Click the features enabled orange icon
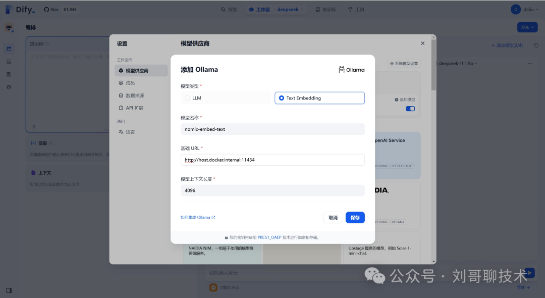The width and height of the screenshot is (545, 298). tap(213, 287)
